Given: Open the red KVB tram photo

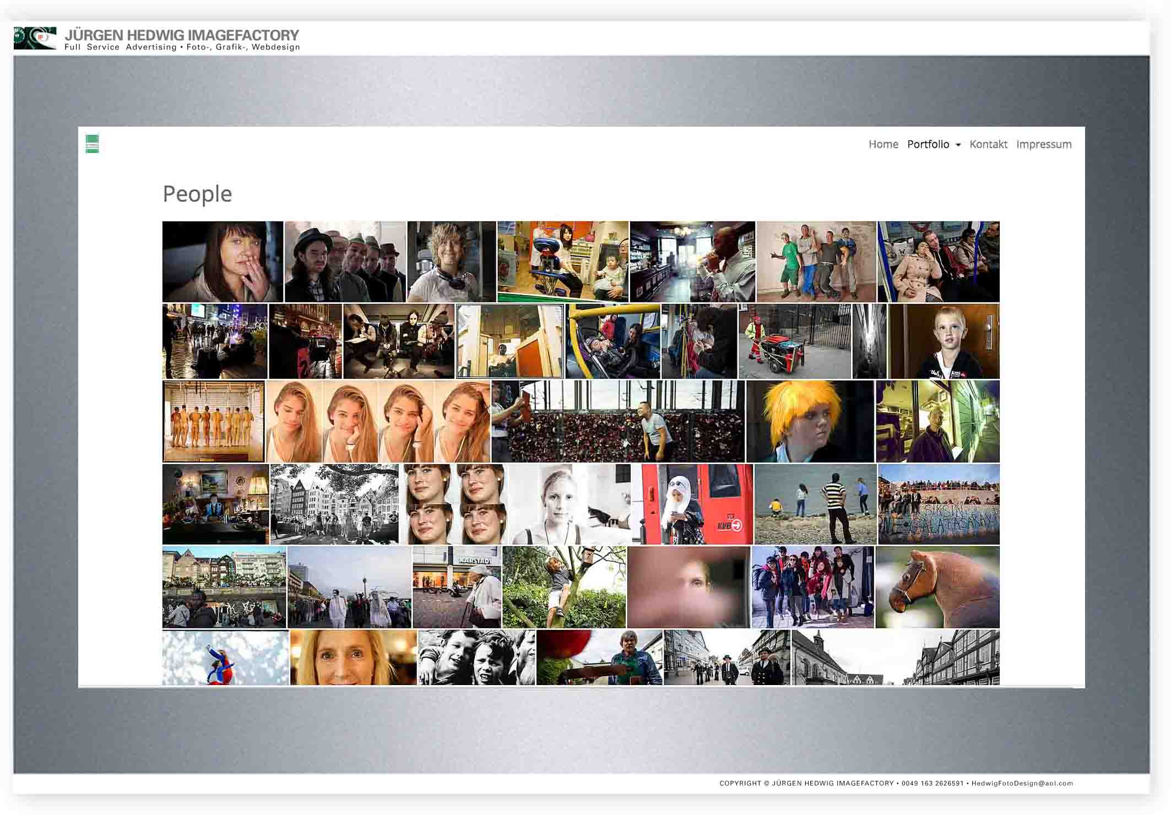Looking at the screenshot, I should pyautogui.click(x=692, y=504).
